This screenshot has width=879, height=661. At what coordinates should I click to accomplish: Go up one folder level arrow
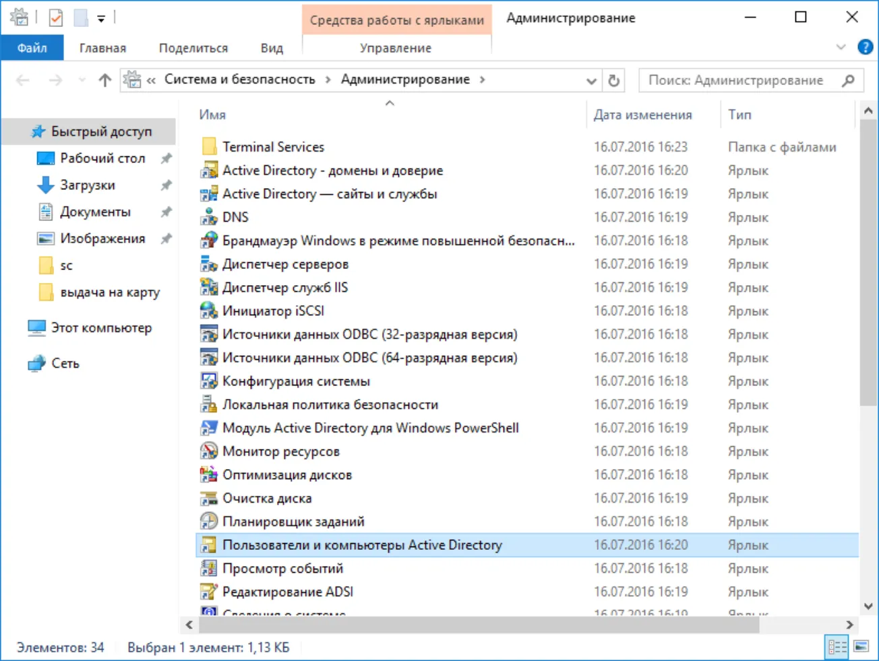tap(104, 80)
